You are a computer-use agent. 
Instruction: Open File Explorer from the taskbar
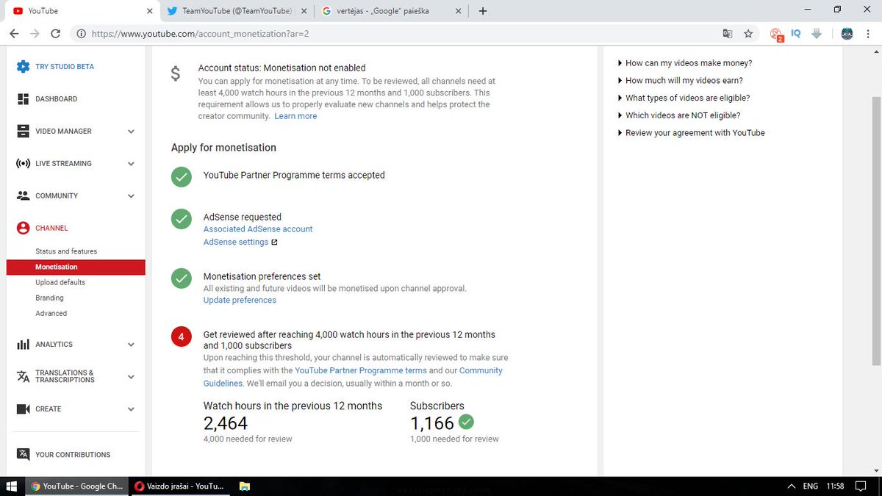tap(245, 486)
